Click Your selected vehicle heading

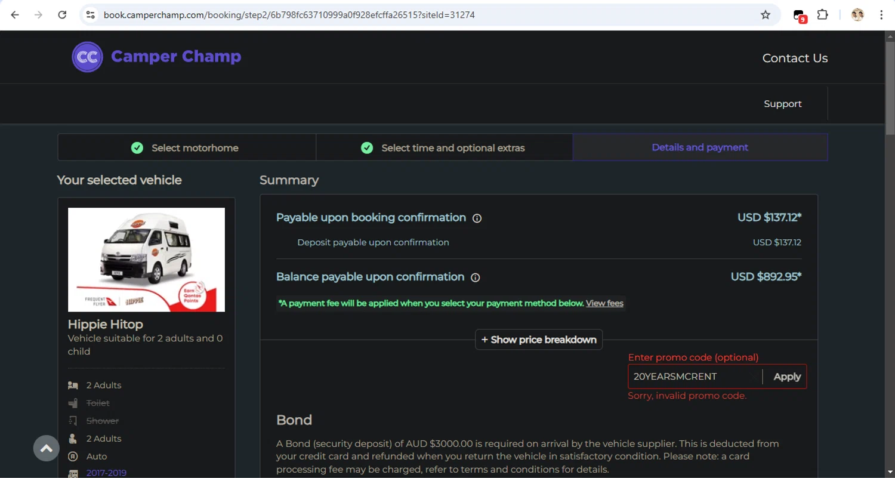click(119, 180)
